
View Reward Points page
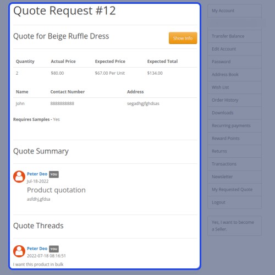coord(234,139)
